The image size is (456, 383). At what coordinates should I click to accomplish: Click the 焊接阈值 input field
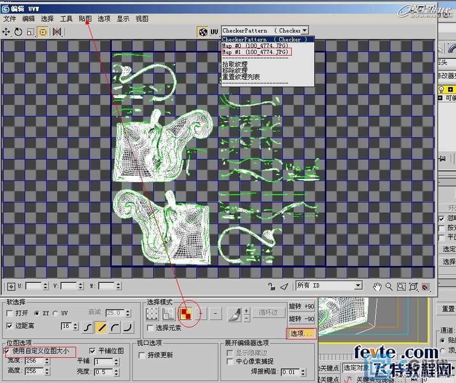pyautogui.click(x=291, y=372)
